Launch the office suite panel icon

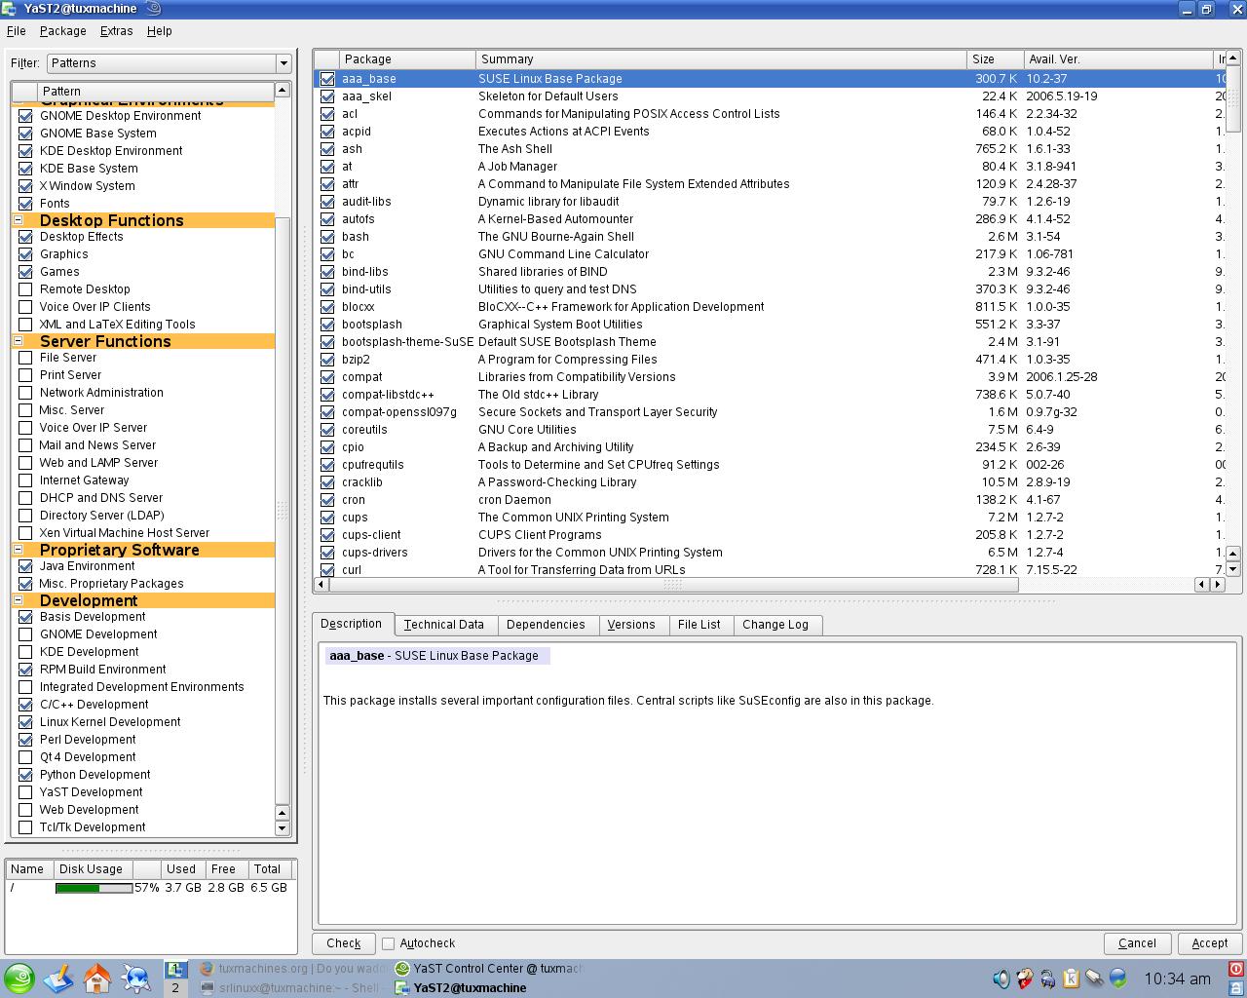click(58, 979)
